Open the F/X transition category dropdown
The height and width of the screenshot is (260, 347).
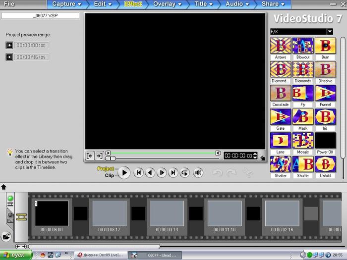[x=330, y=32]
